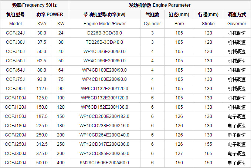Select engine TD226B-3CD/40.0
Image resolution: width=251 pixels, height=168 pixels.
pos(105,42)
